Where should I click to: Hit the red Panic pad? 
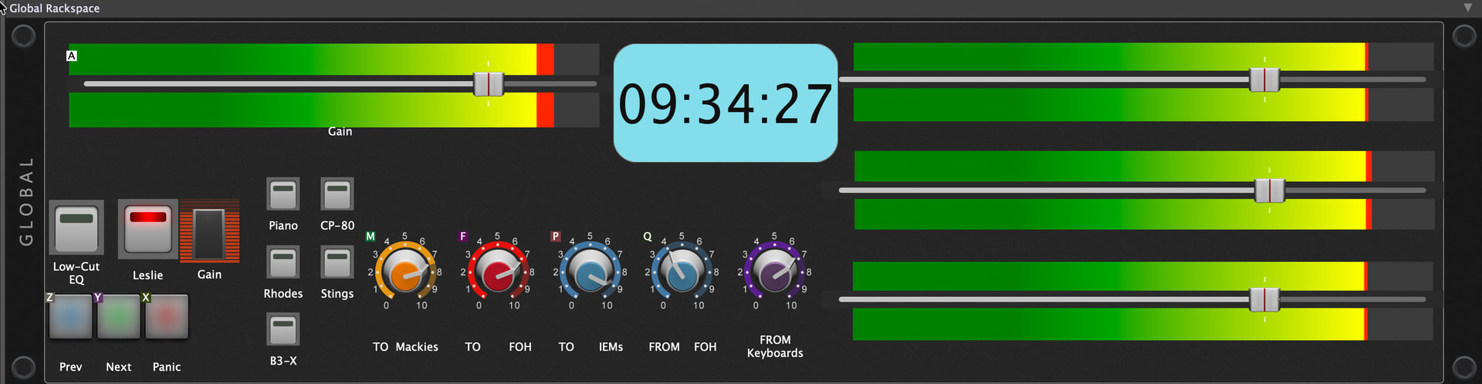167,316
